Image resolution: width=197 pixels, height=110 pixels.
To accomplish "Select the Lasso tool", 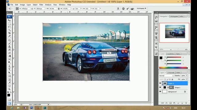I will point(9,27).
